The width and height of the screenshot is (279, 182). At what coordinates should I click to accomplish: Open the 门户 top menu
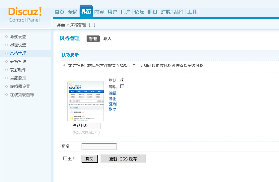[126, 12]
